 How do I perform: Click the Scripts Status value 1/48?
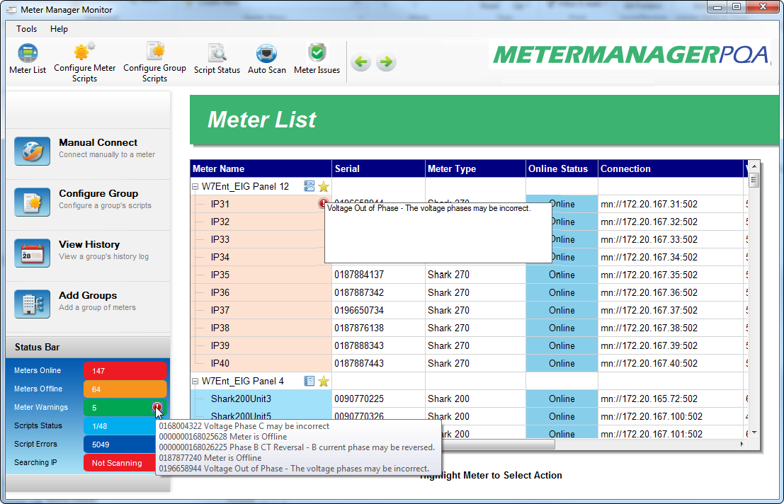coord(120,426)
